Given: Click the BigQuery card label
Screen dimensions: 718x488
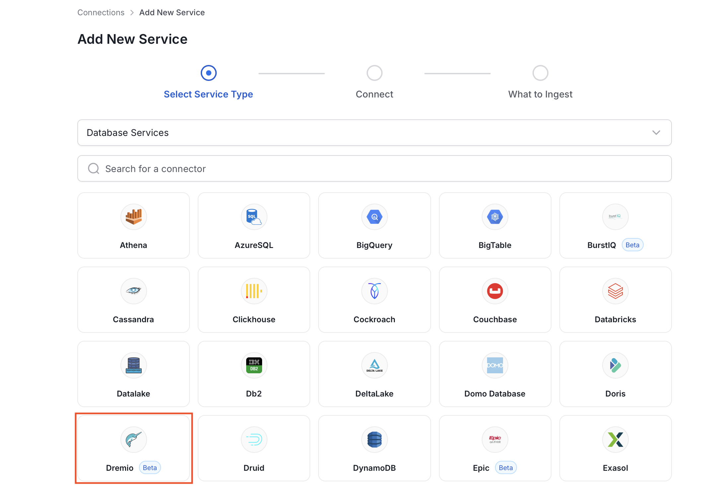Looking at the screenshot, I should tap(374, 245).
